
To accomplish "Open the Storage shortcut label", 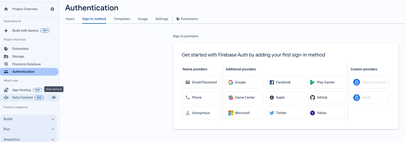I will [x=18, y=56].
